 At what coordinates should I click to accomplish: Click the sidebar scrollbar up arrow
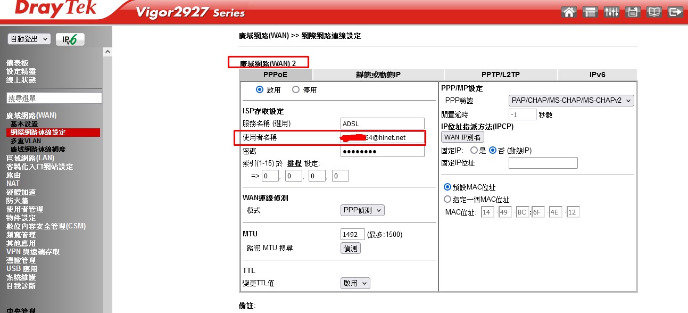tap(107, 52)
